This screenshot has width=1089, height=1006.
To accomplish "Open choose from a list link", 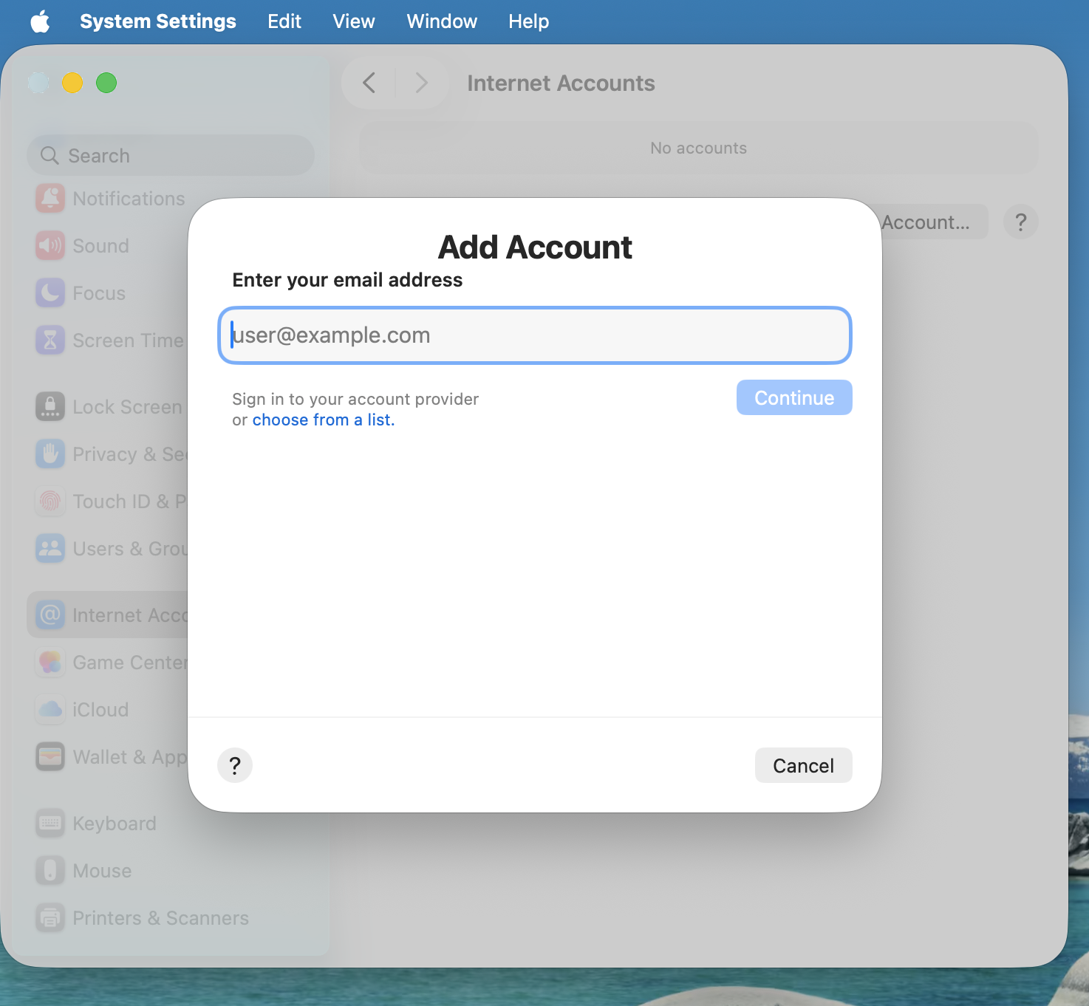I will coord(322,420).
